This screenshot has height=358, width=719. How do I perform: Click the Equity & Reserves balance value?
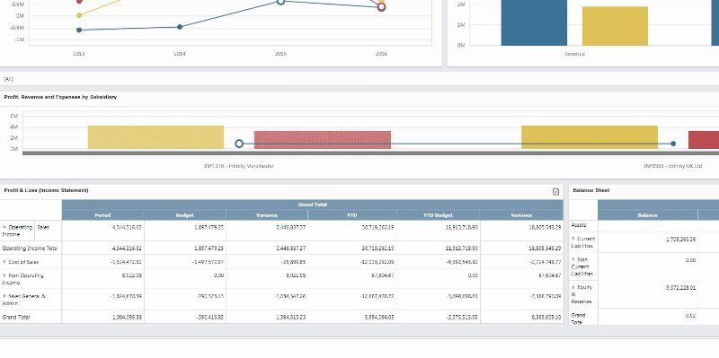point(680,288)
